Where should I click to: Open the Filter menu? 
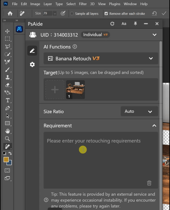pyautogui.click(x=83, y=4)
